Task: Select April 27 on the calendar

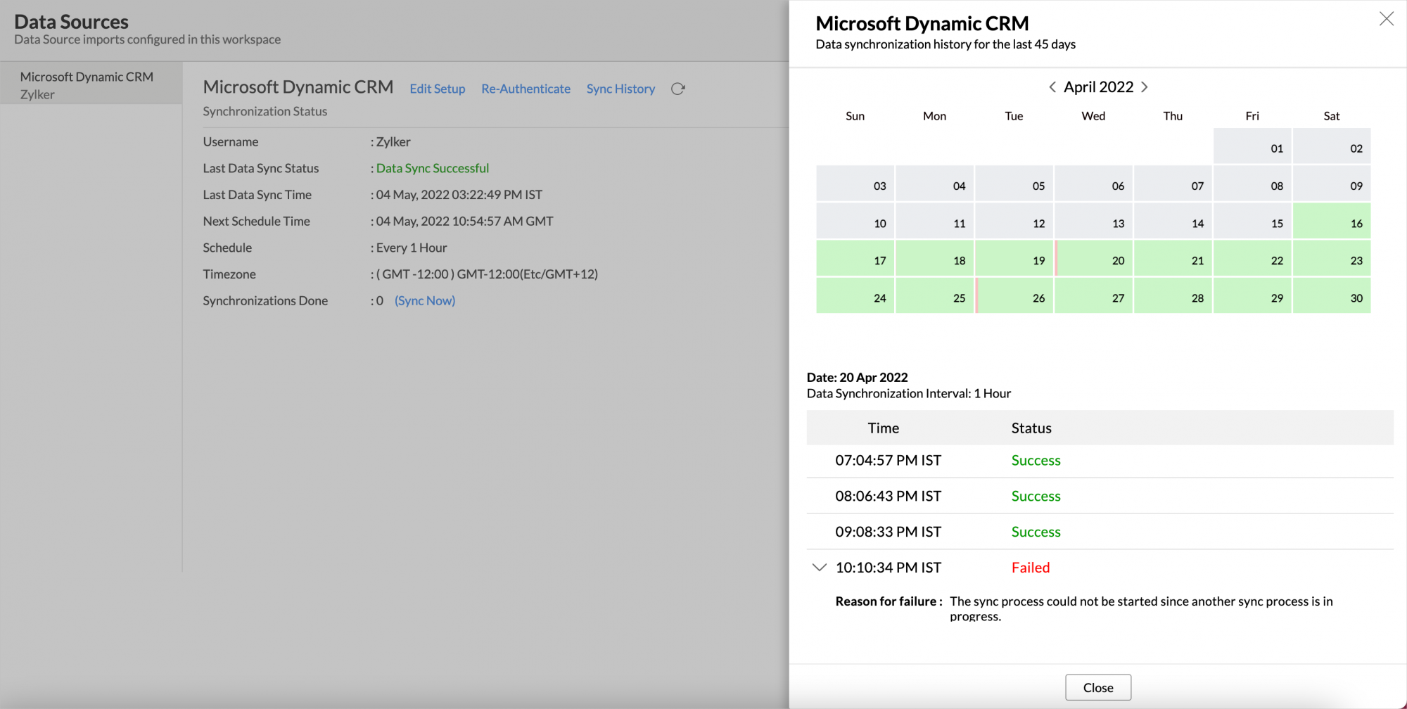Action: point(1093,295)
